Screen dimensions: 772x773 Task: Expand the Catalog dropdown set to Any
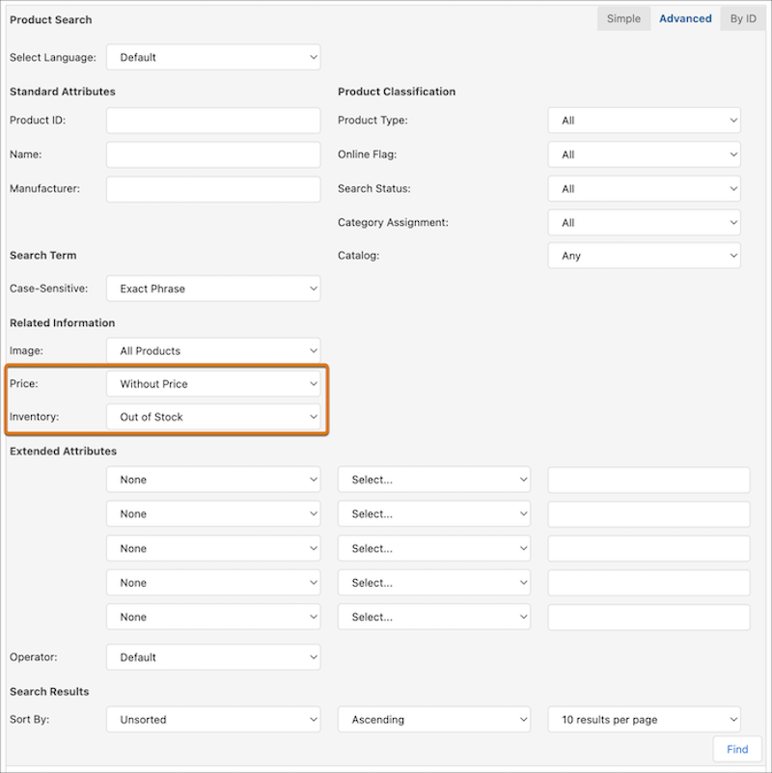(644, 256)
